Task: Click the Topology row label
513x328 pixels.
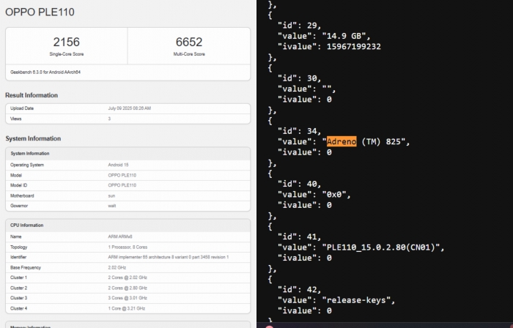Action: pyautogui.click(x=18, y=247)
